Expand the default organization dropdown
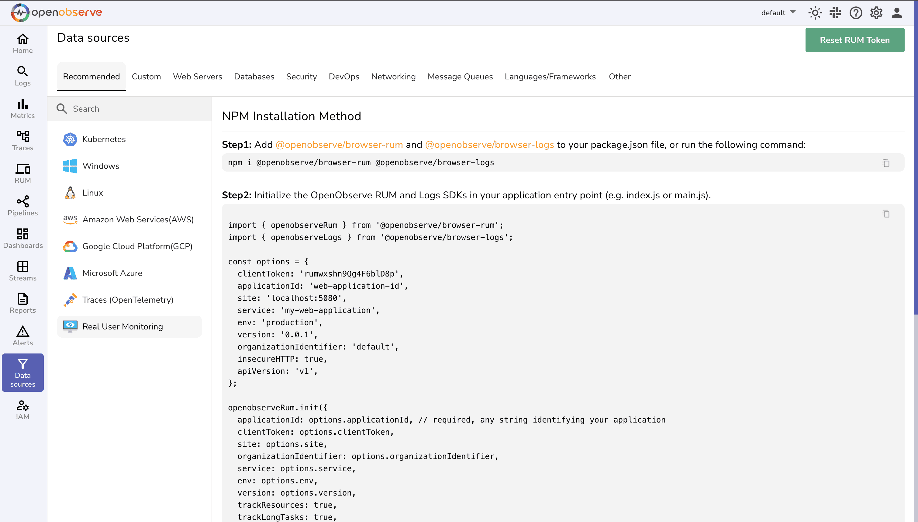This screenshot has width=918, height=522. coord(778,12)
